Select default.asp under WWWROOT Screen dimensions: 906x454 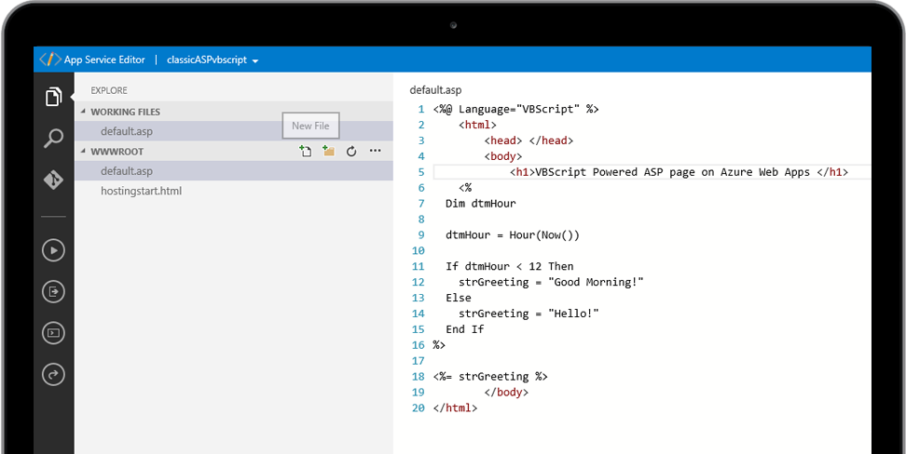(233, 171)
